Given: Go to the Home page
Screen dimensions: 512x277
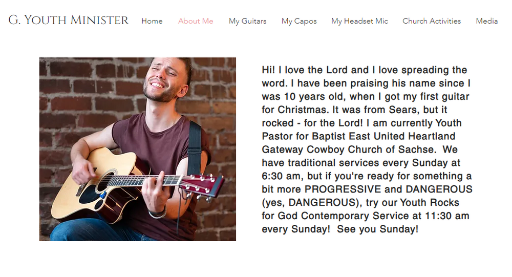Looking at the screenshot, I should pos(152,21).
